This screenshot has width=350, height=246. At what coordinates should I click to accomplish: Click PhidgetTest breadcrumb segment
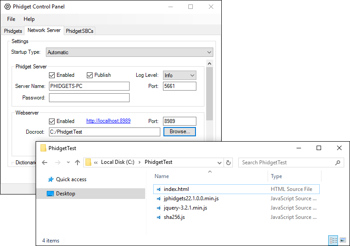point(159,162)
